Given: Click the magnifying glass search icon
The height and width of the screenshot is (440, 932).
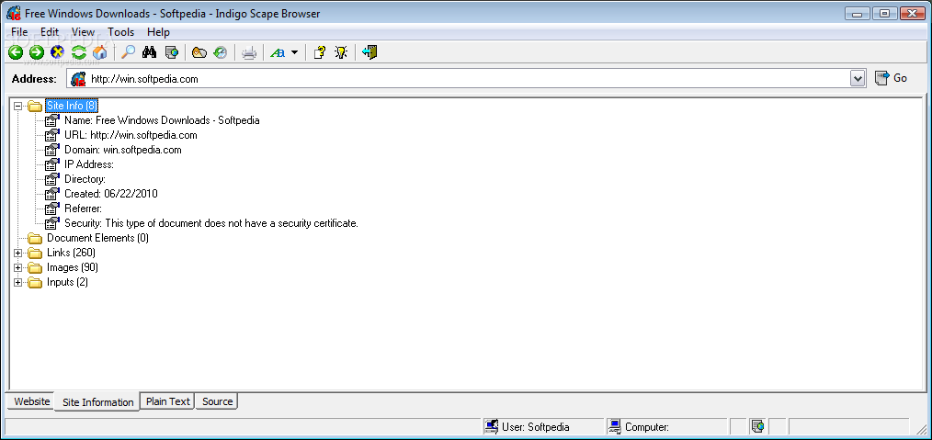Looking at the screenshot, I should 128,53.
